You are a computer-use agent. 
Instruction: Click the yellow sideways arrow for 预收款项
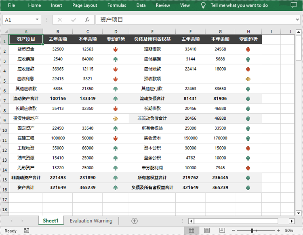[x=248, y=79]
